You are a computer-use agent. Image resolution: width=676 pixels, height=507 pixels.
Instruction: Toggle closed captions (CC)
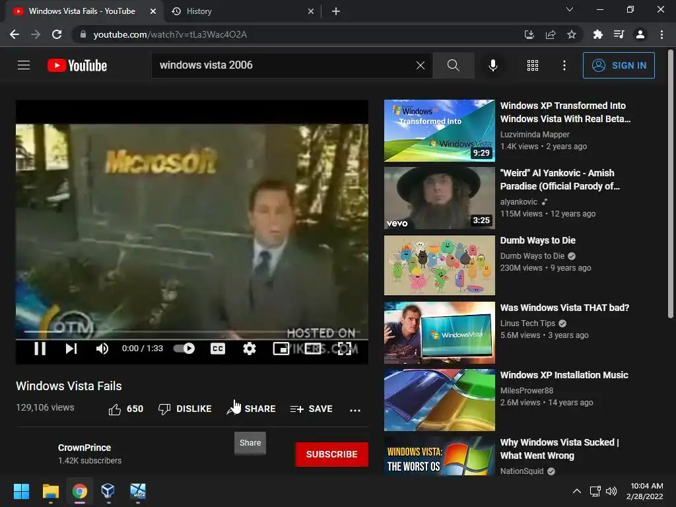coord(218,349)
